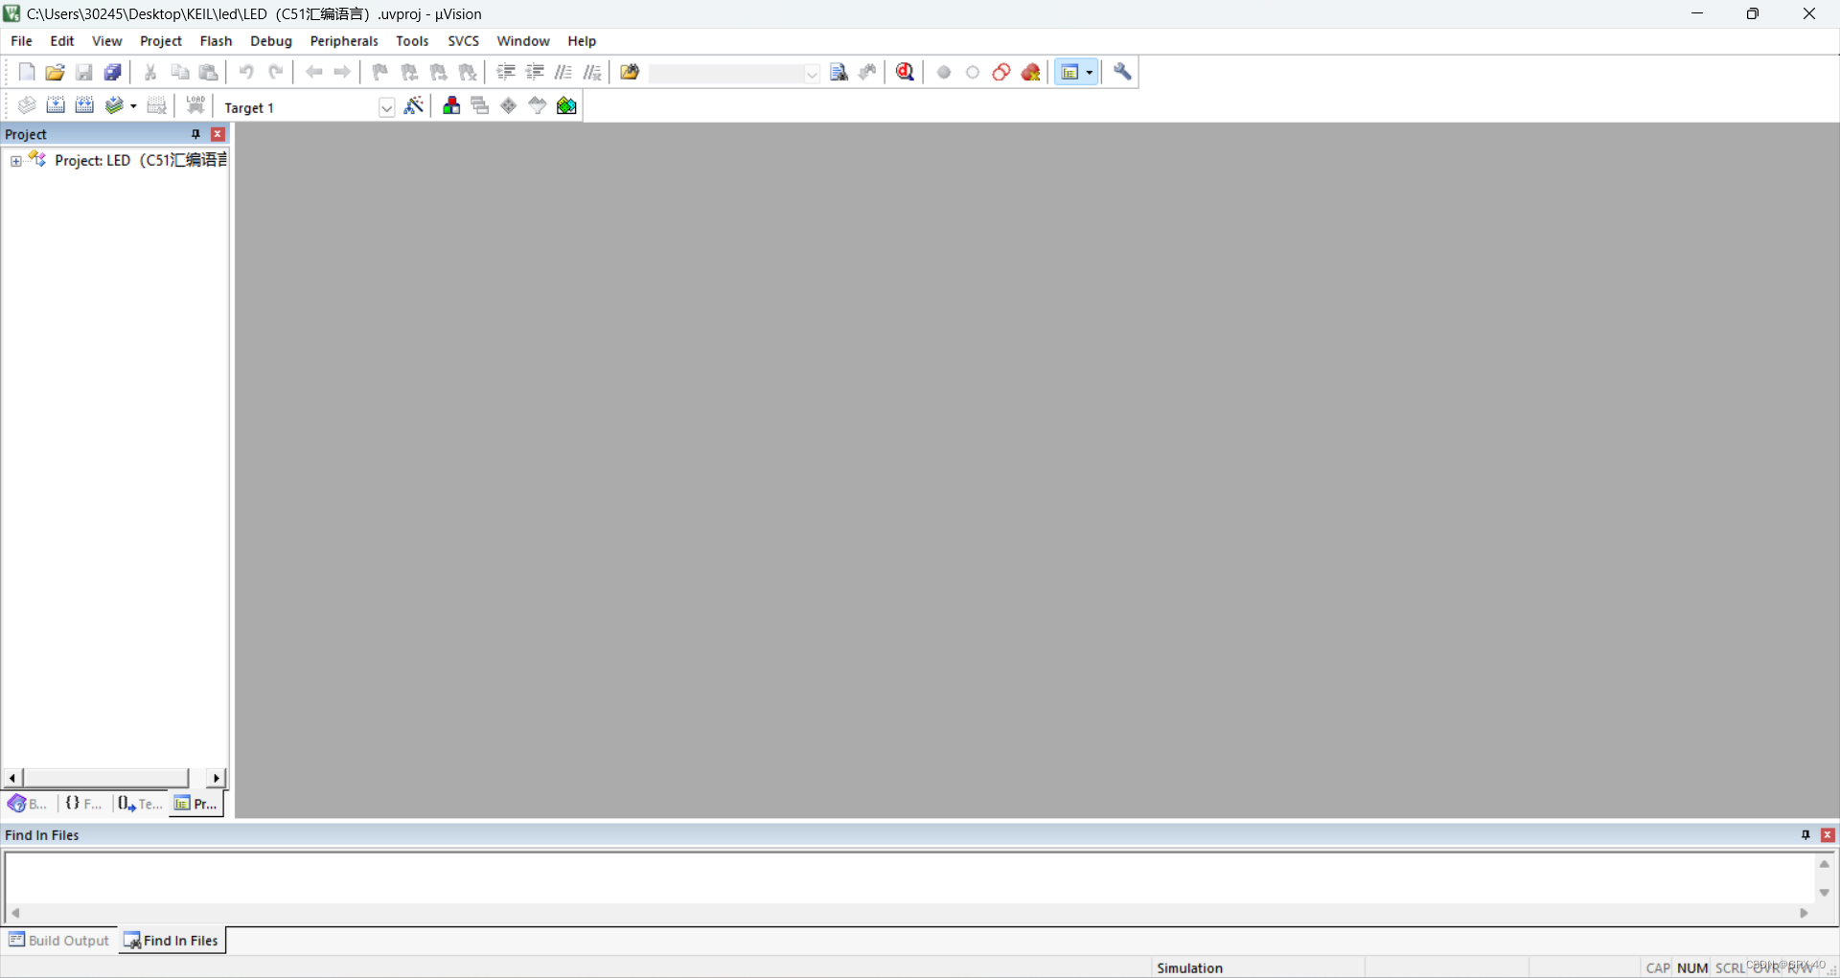1840x978 pixels.
Task: Switch to the Functions tab in Project panel
Action: (83, 804)
